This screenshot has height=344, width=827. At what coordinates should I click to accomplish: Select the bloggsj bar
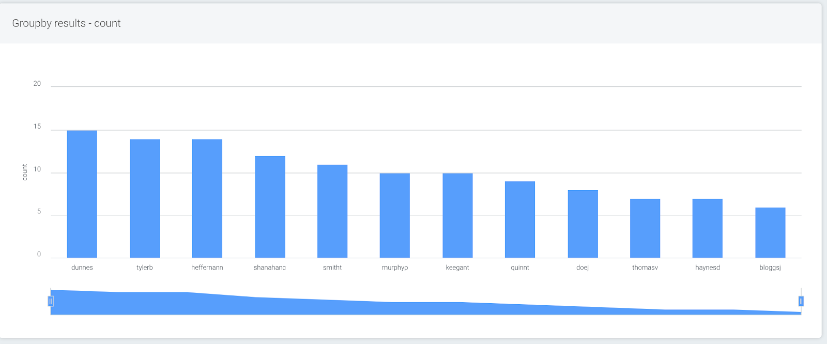click(x=770, y=232)
